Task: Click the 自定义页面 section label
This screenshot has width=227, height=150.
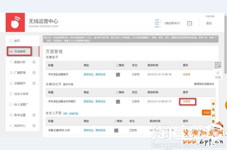Action: [x=53, y=113]
